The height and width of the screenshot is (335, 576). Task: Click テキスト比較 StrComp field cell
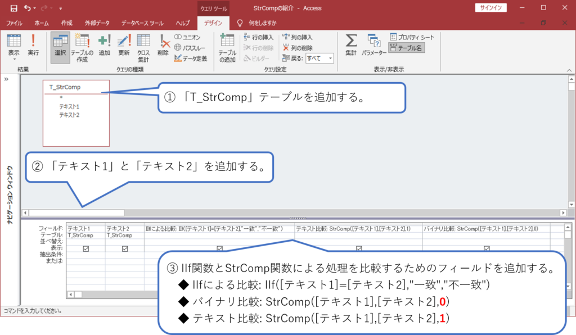358,229
